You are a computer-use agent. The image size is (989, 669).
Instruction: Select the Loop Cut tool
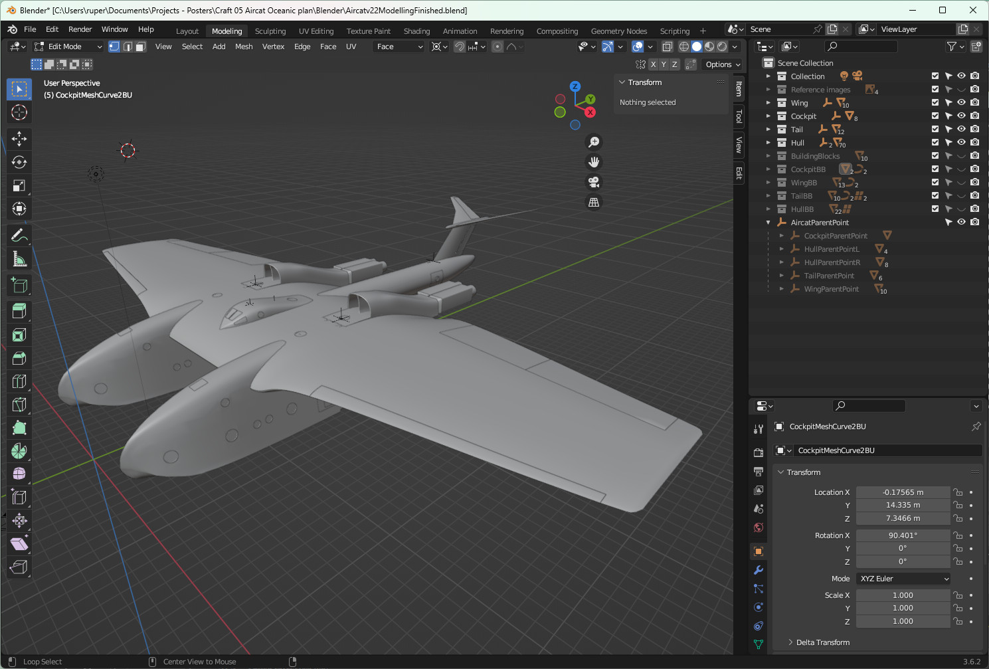pyautogui.click(x=19, y=381)
